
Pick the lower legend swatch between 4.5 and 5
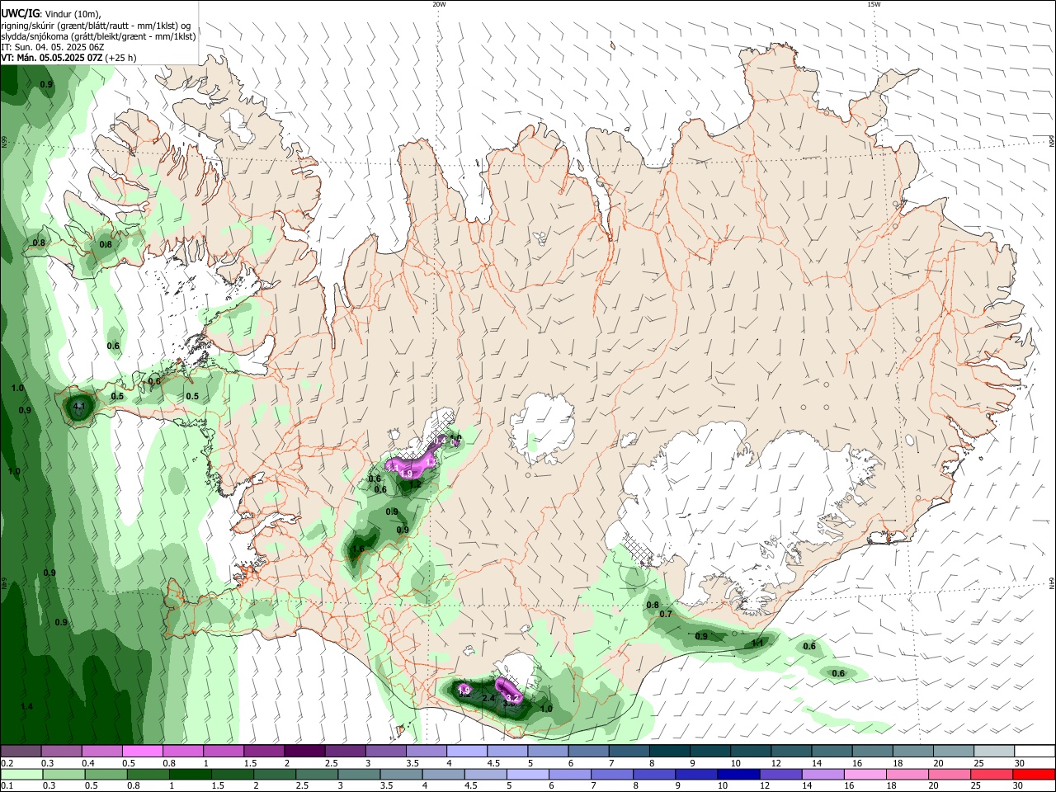click(x=485, y=774)
